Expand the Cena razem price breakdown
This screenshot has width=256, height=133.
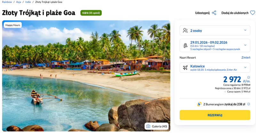click(224, 92)
